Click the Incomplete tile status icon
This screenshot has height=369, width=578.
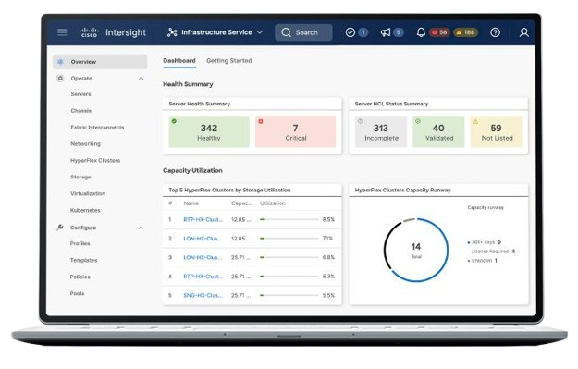360,121
